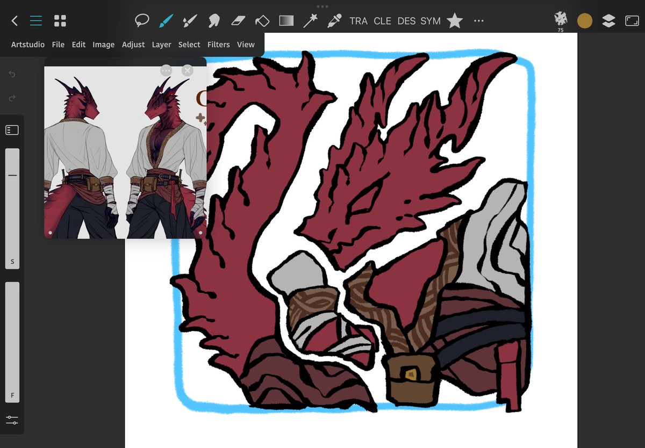Click the undo arrow
The width and height of the screenshot is (645, 448).
12,74
